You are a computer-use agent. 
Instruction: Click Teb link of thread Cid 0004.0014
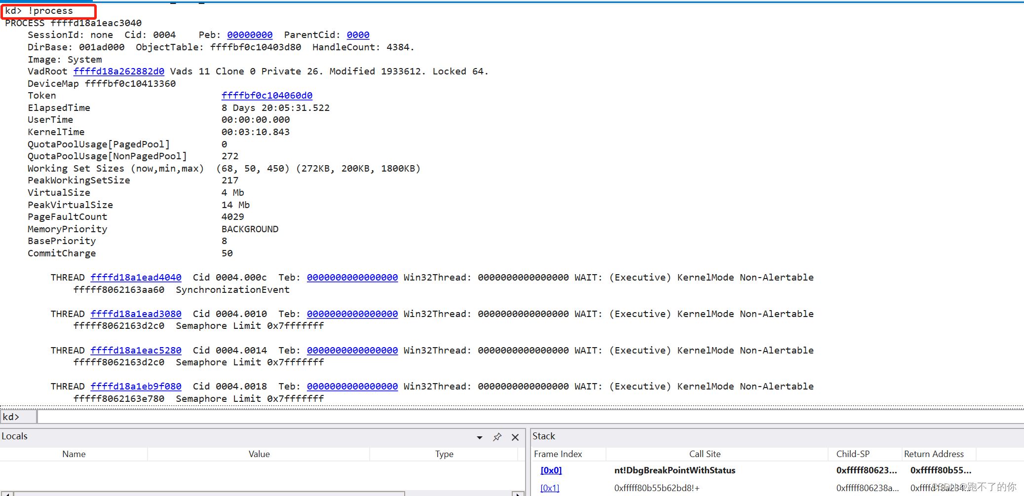[x=352, y=351]
